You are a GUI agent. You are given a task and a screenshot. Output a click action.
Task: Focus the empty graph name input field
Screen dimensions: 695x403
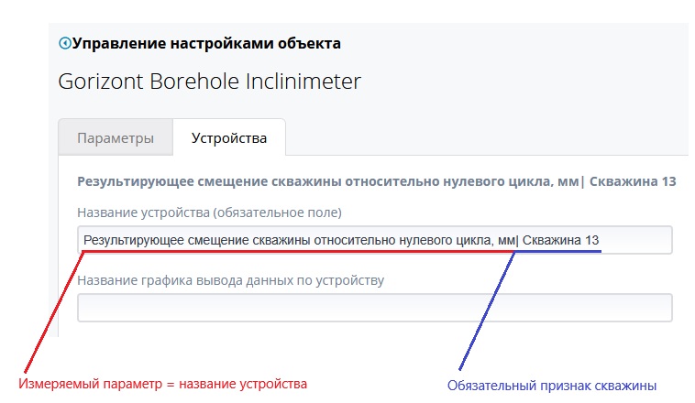pyautogui.click(x=374, y=308)
